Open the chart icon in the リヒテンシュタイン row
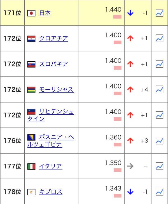The height and width of the screenshot is (204, 168). click(x=159, y=115)
